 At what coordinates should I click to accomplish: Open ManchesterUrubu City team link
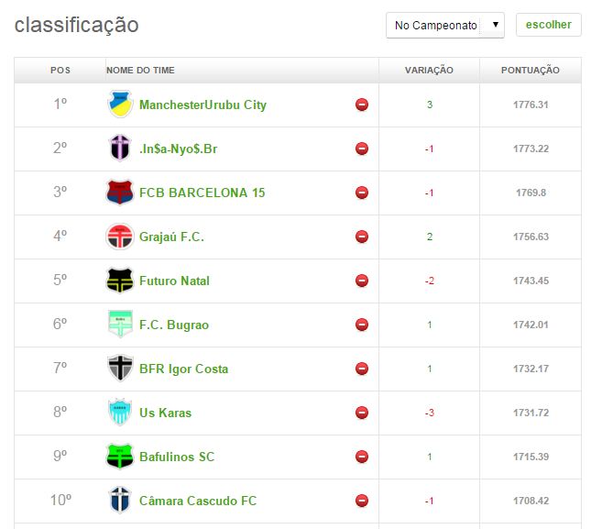coord(202,105)
